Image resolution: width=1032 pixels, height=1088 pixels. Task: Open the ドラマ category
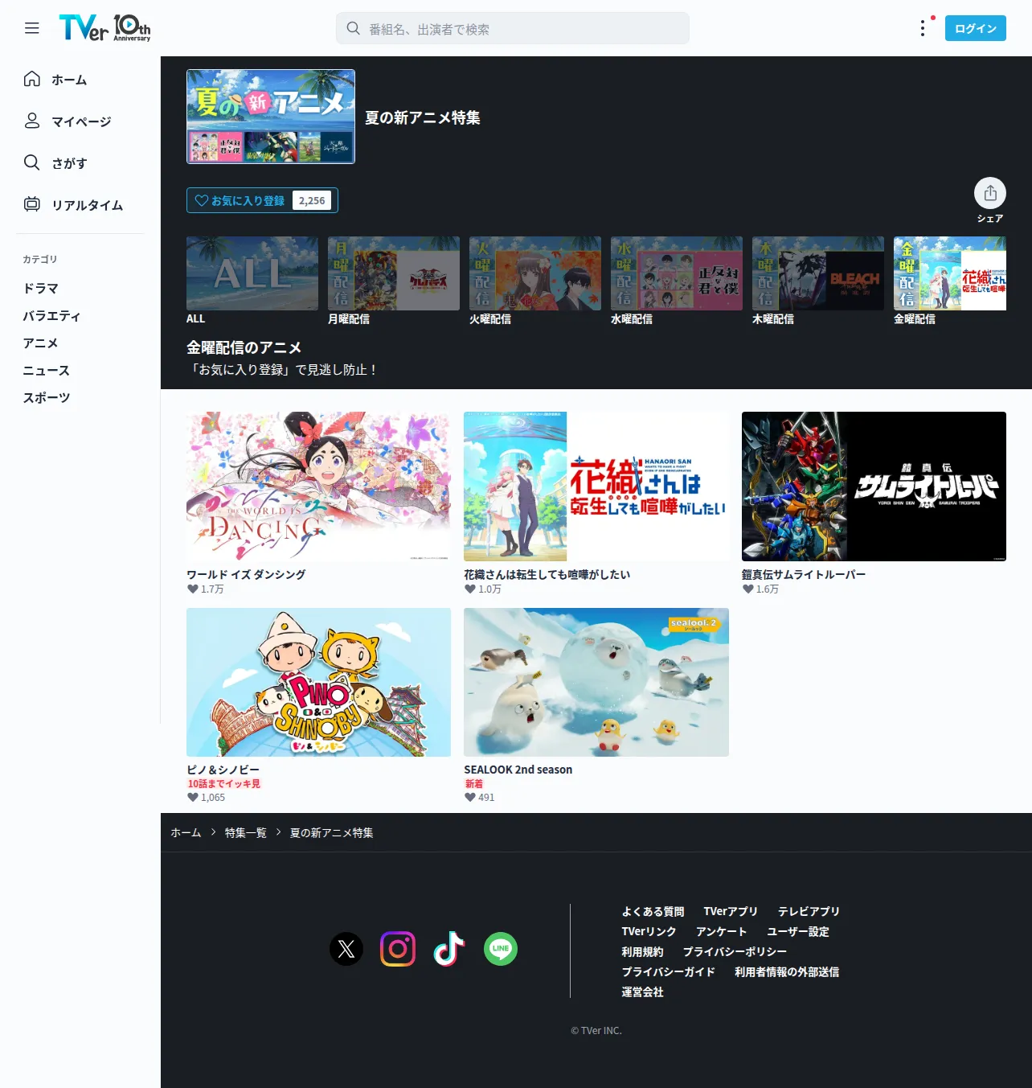pos(40,288)
